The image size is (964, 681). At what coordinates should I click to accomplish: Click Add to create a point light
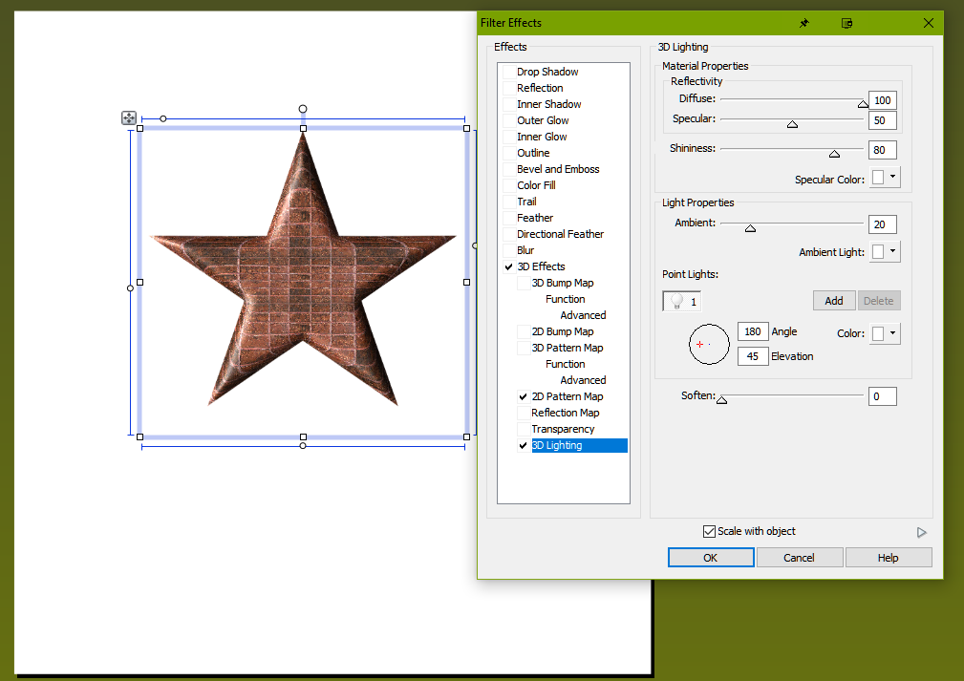coord(834,301)
